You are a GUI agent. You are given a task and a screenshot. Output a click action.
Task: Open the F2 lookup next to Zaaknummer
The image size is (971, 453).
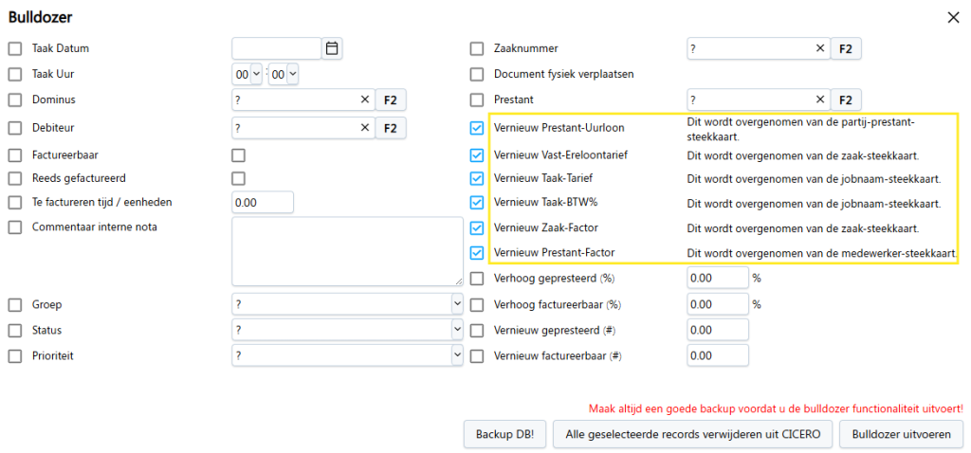click(x=845, y=48)
